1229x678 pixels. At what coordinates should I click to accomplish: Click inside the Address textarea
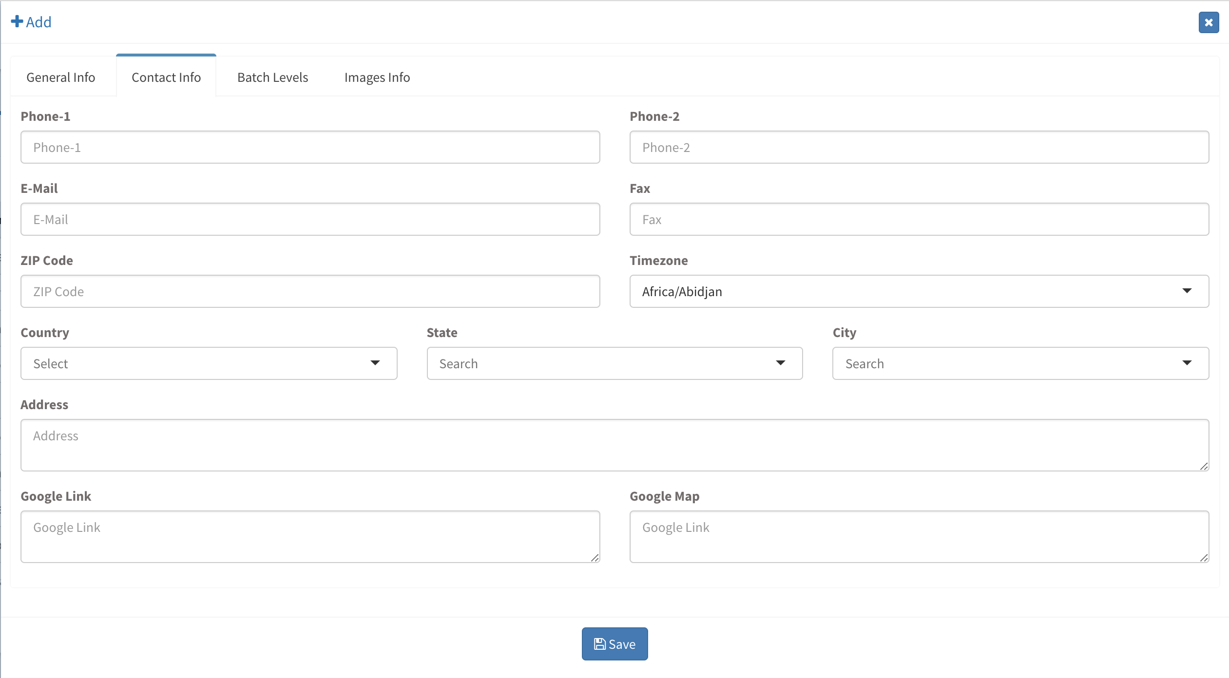[614, 445]
